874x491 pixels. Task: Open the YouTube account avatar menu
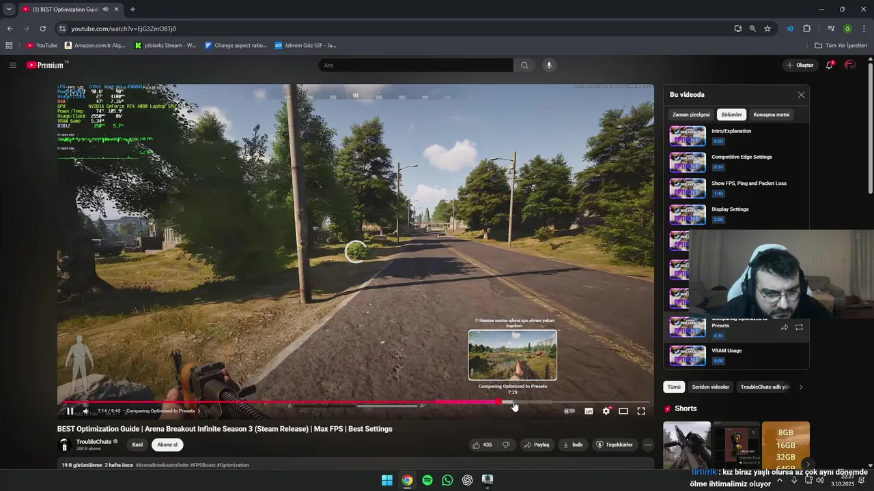850,65
